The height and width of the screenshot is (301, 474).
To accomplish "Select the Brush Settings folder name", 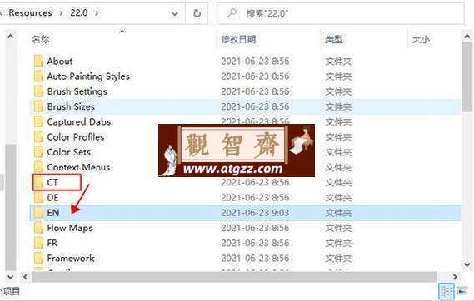I will point(77,91).
